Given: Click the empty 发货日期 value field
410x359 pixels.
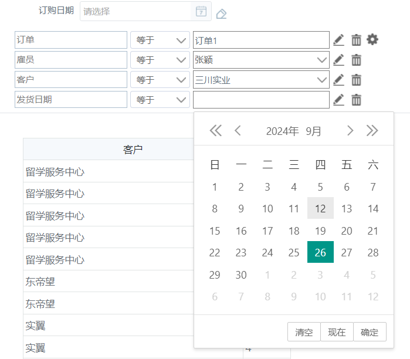Looking at the screenshot, I should pyautogui.click(x=261, y=100).
